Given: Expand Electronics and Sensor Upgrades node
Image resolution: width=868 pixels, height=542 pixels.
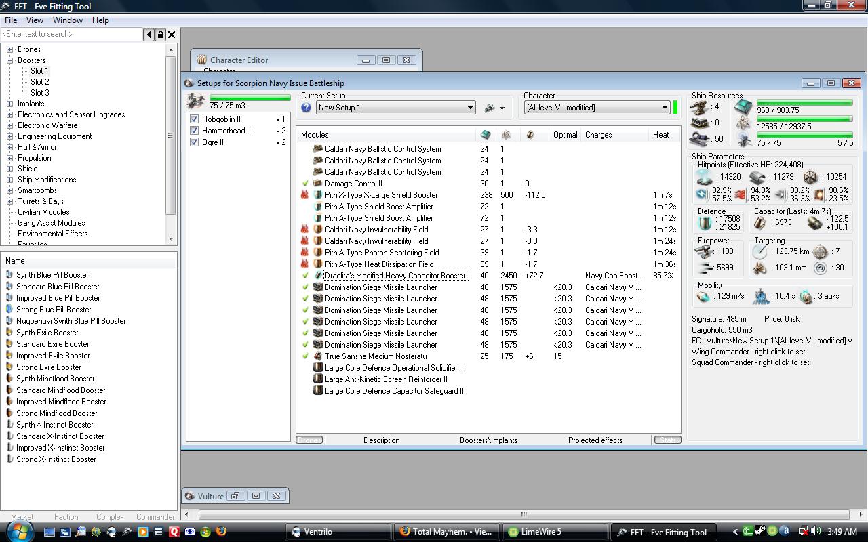Looking at the screenshot, I should point(10,114).
